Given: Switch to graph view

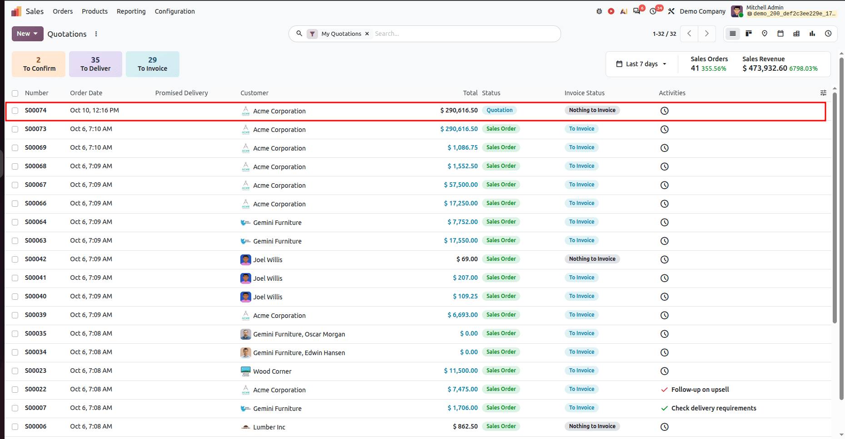Looking at the screenshot, I should 812,34.
